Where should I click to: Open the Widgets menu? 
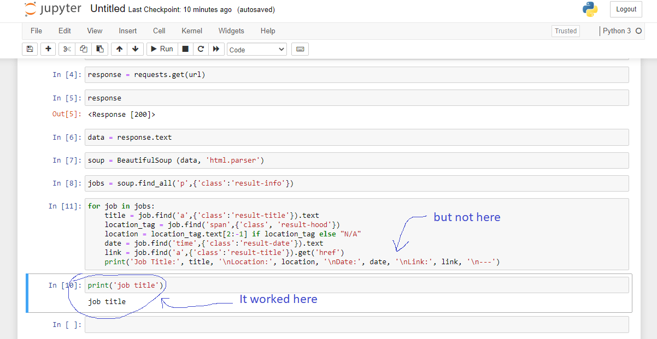click(x=231, y=31)
